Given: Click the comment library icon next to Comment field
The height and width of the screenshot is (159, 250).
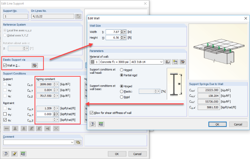Looking at the screenshot, I should (x=78, y=143).
